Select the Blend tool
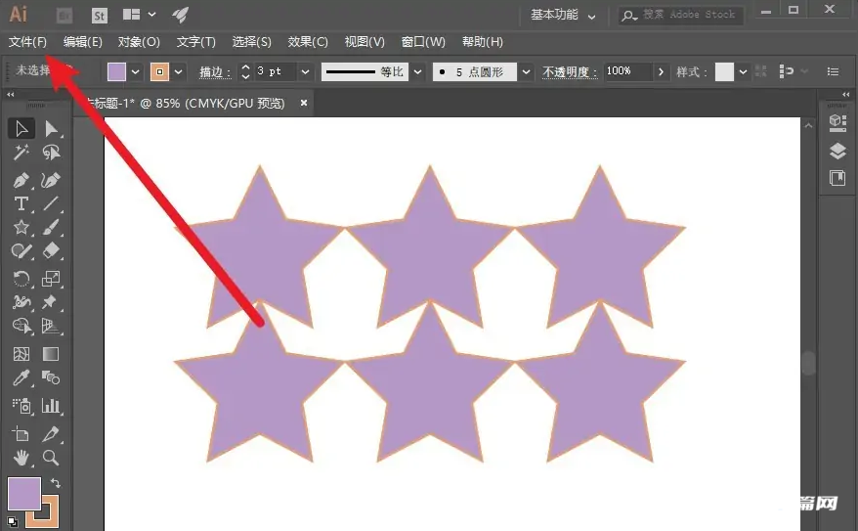 click(51, 377)
